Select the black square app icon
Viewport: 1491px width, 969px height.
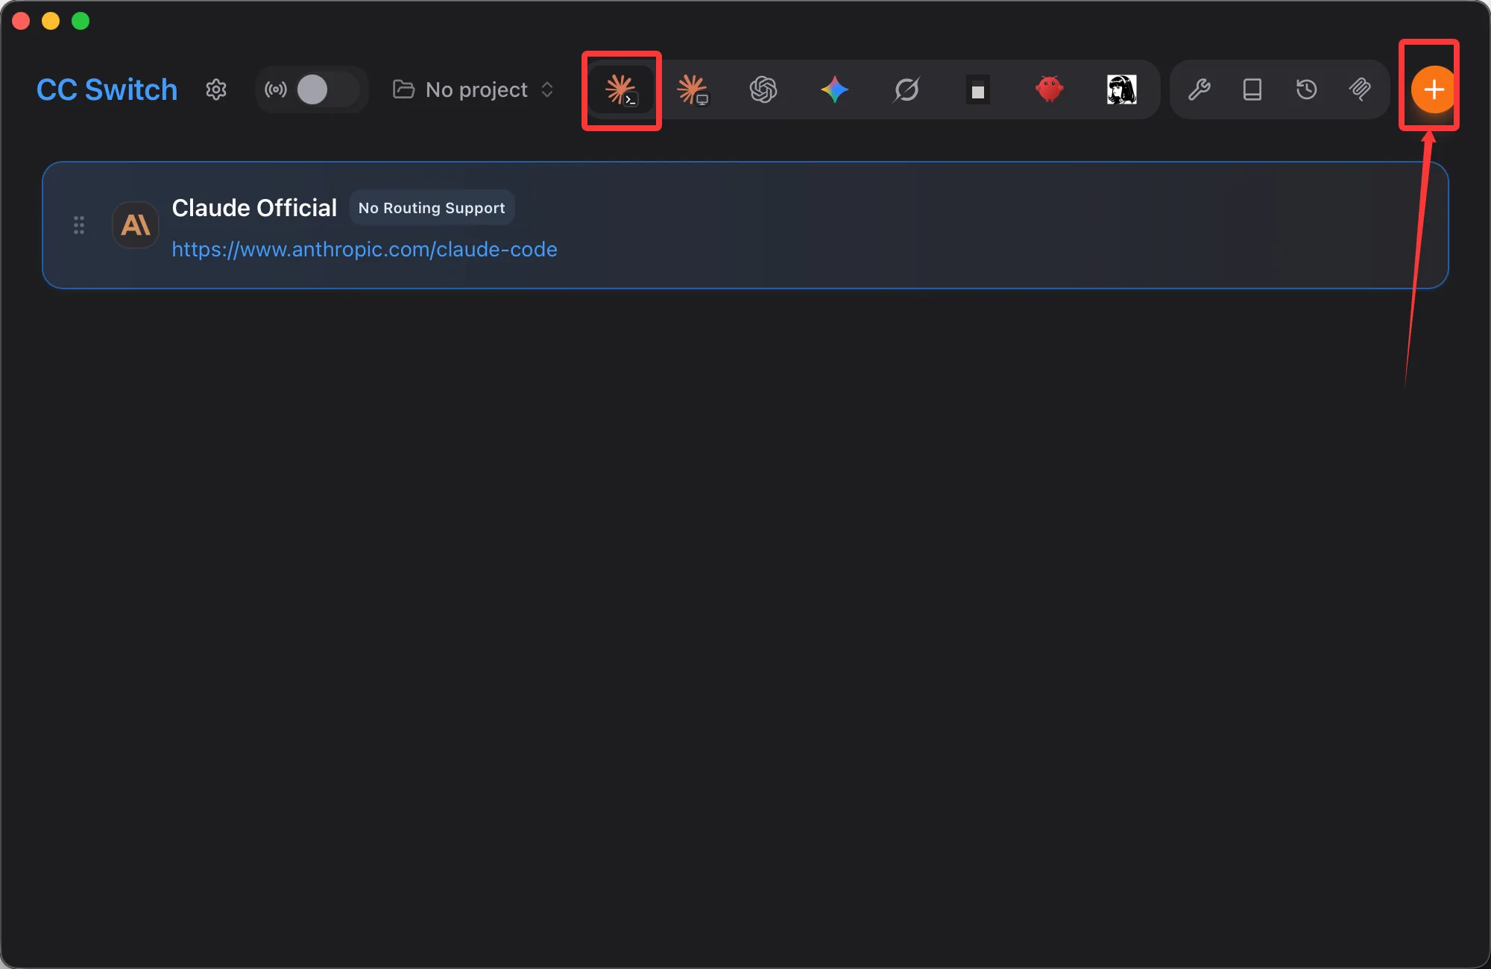tap(978, 89)
